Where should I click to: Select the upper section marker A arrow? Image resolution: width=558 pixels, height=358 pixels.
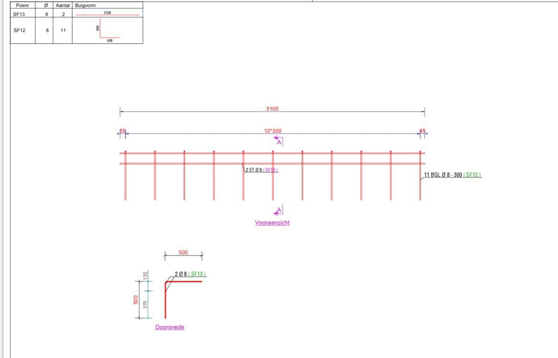coord(278,141)
